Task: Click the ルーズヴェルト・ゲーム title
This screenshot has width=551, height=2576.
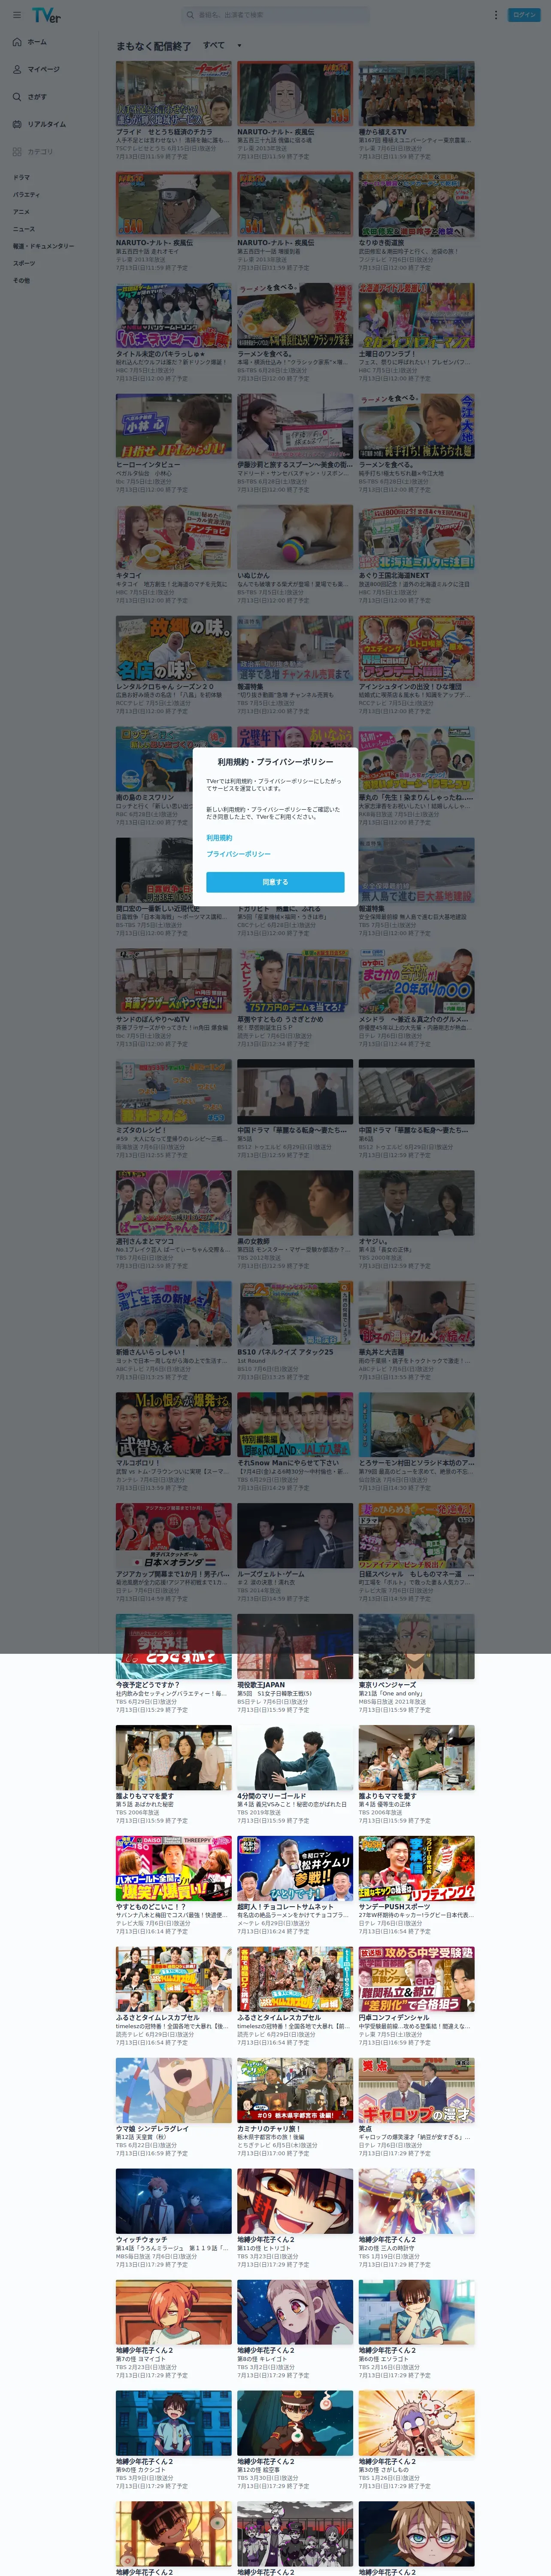Action: coord(271,1574)
